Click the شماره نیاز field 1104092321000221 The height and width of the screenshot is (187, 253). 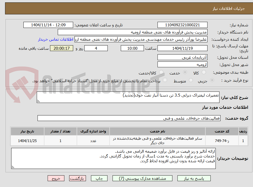click(182, 25)
